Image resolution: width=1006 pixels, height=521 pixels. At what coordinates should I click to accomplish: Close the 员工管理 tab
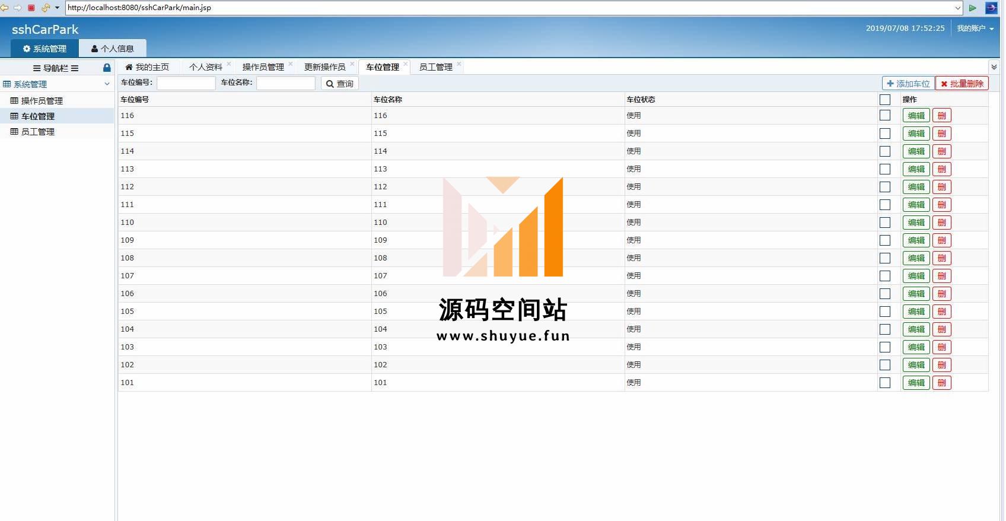click(x=459, y=64)
